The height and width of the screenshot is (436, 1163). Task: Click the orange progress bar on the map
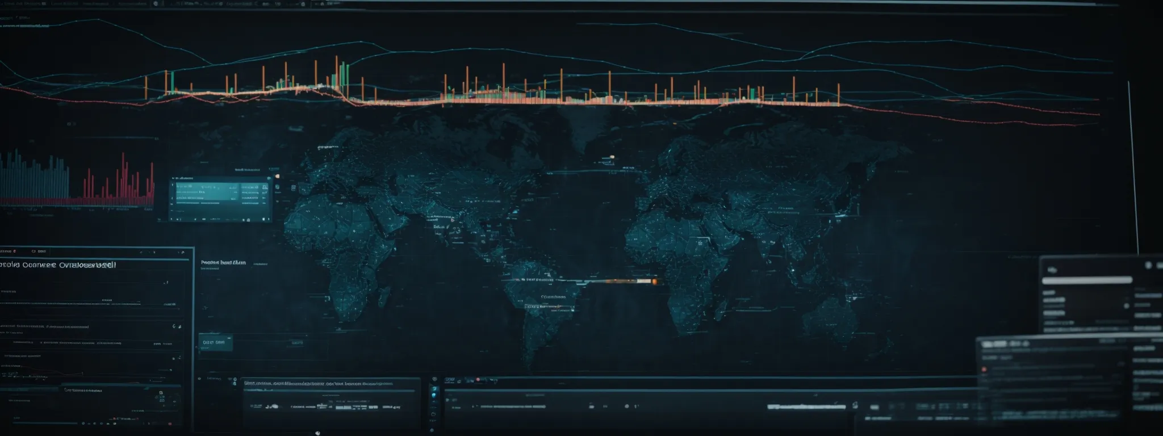pyautogui.click(x=630, y=281)
